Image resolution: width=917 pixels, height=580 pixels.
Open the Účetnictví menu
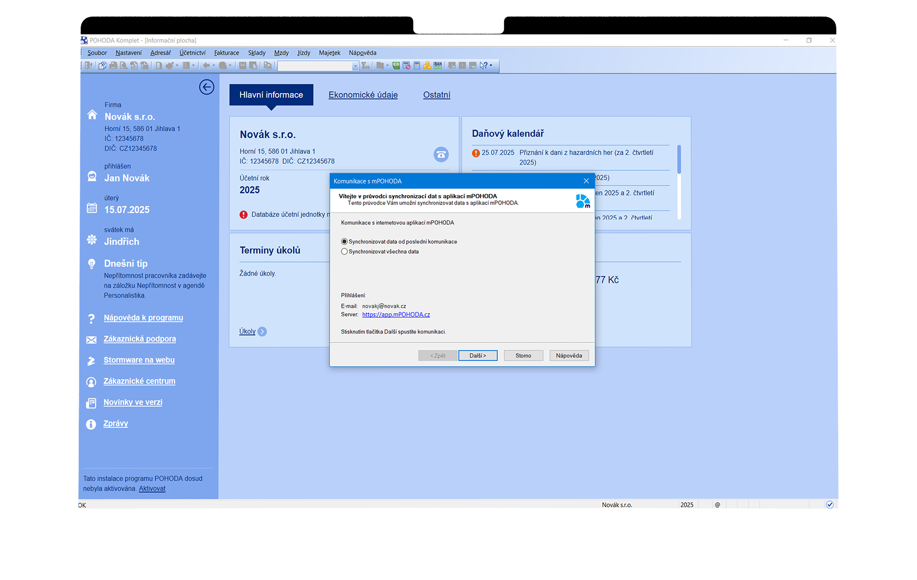pos(192,53)
